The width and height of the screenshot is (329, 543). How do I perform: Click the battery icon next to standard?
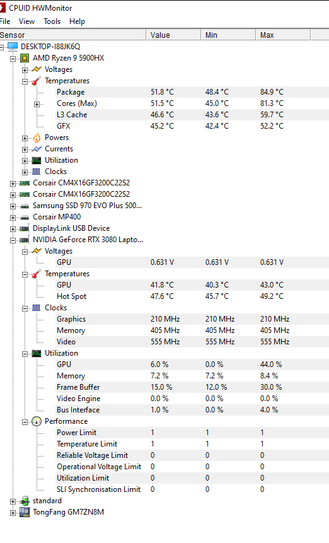click(25, 501)
